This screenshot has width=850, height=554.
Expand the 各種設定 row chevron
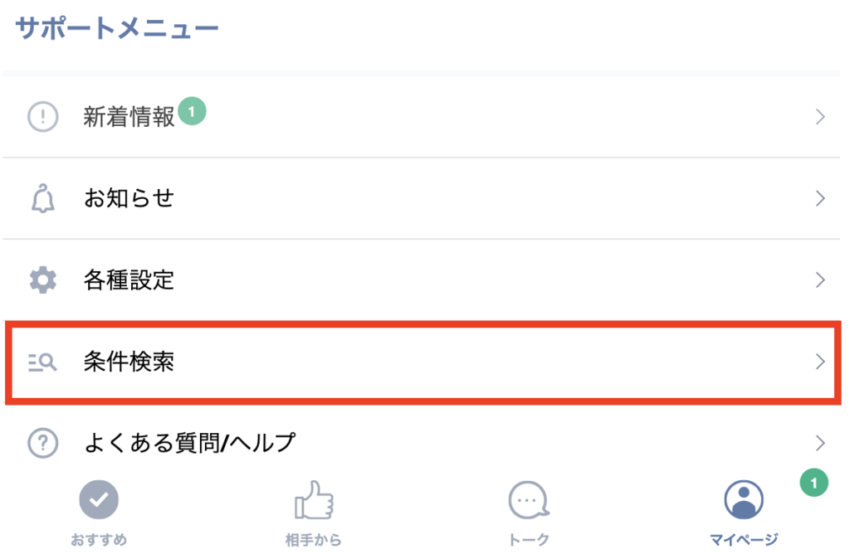click(x=821, y=280)
